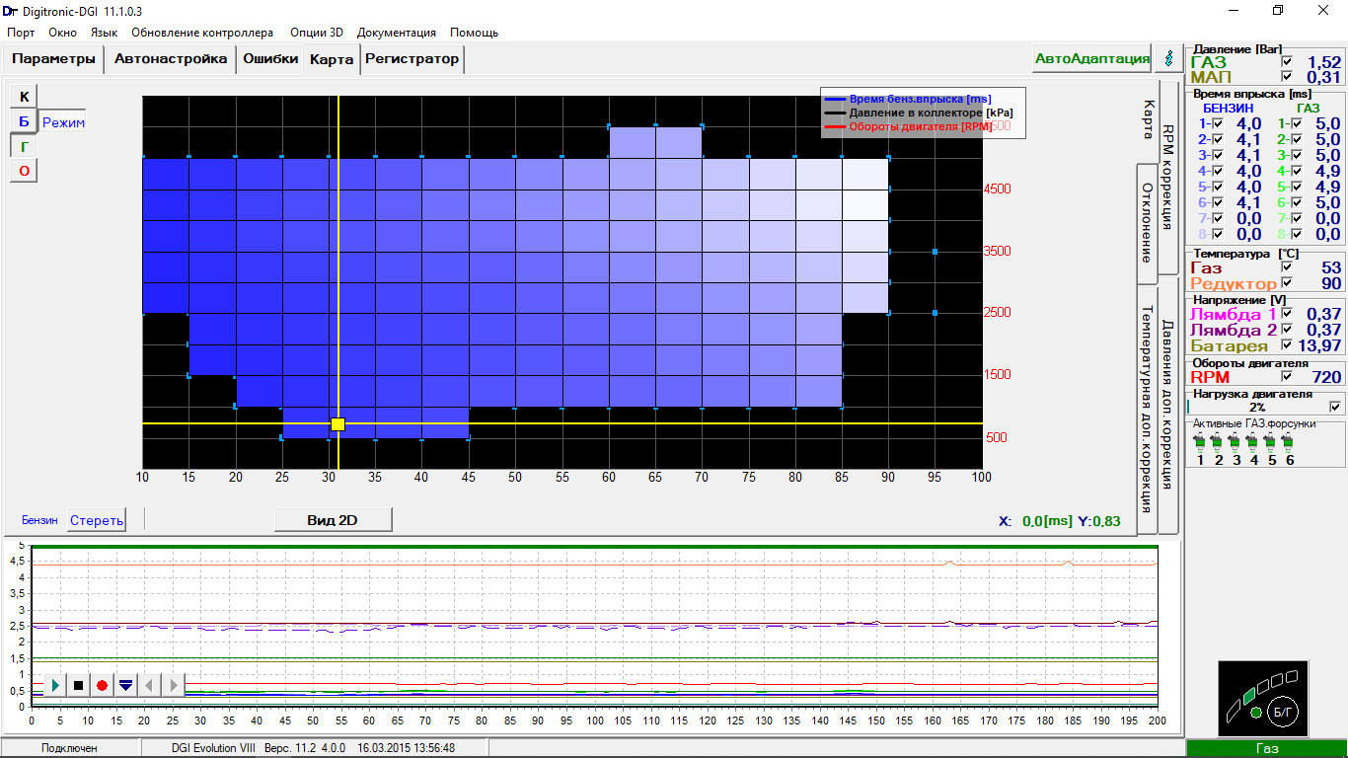Open the Язык menu

(x=104, y=33)
